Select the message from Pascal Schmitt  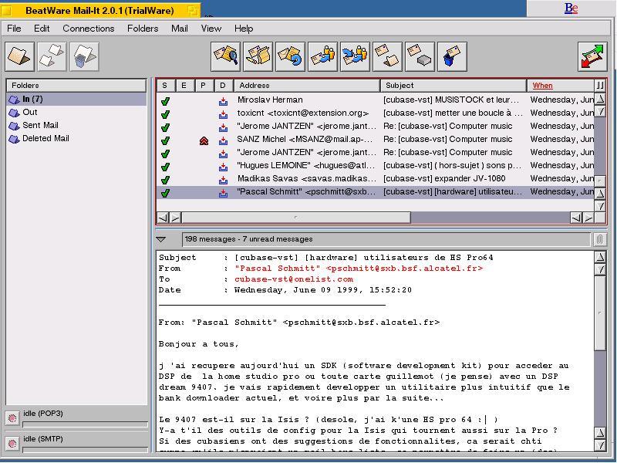(376, 191)
